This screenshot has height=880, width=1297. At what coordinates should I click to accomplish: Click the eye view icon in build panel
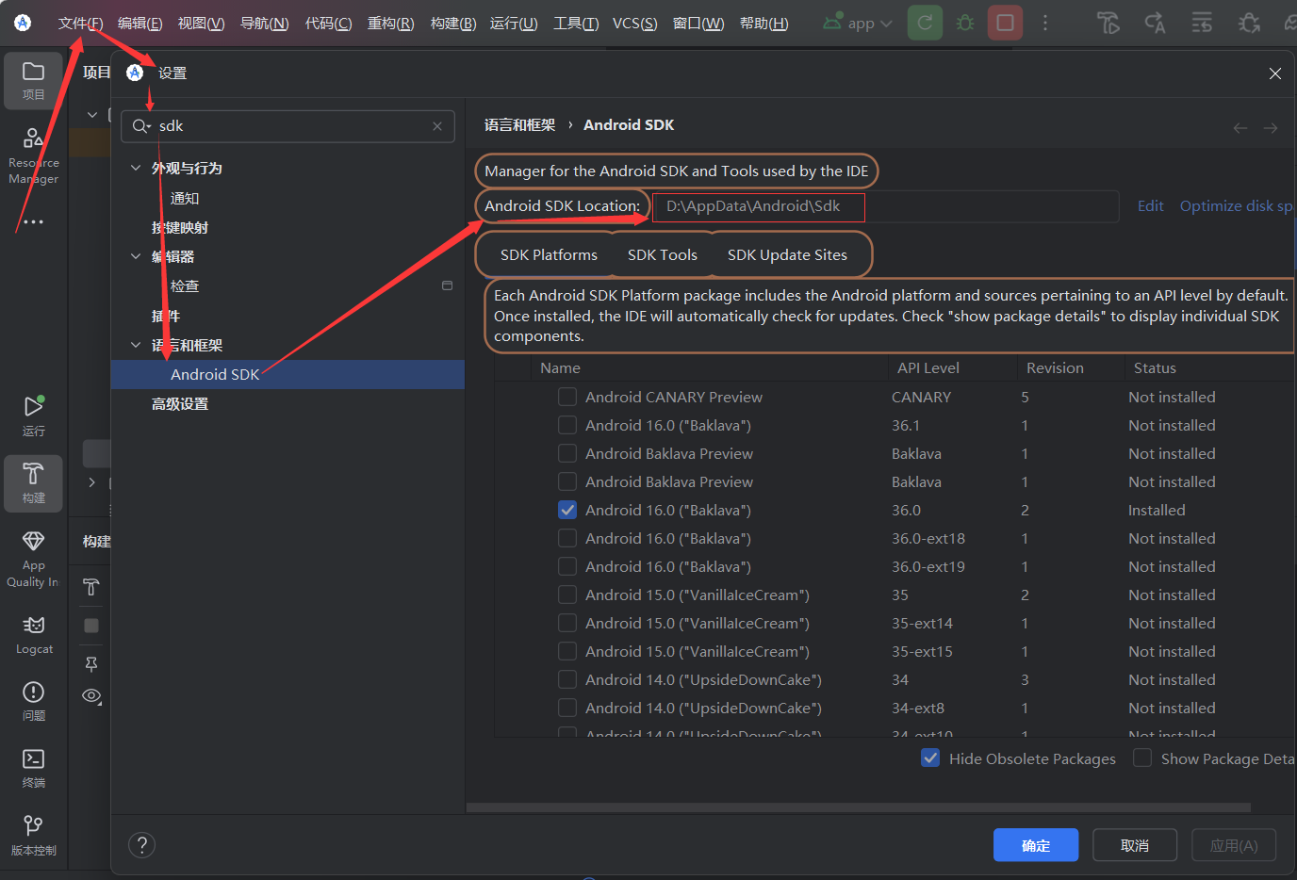pos(91,696)
